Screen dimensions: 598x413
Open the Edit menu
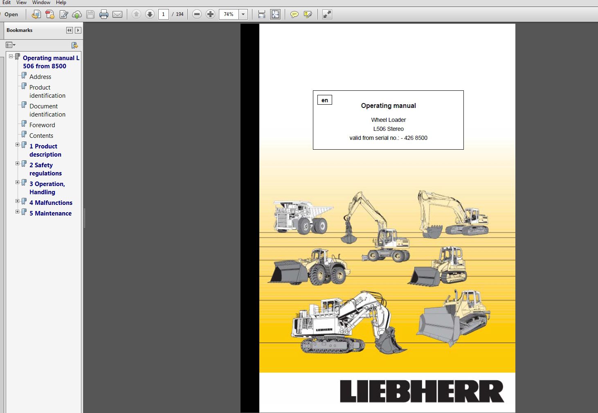7,2
